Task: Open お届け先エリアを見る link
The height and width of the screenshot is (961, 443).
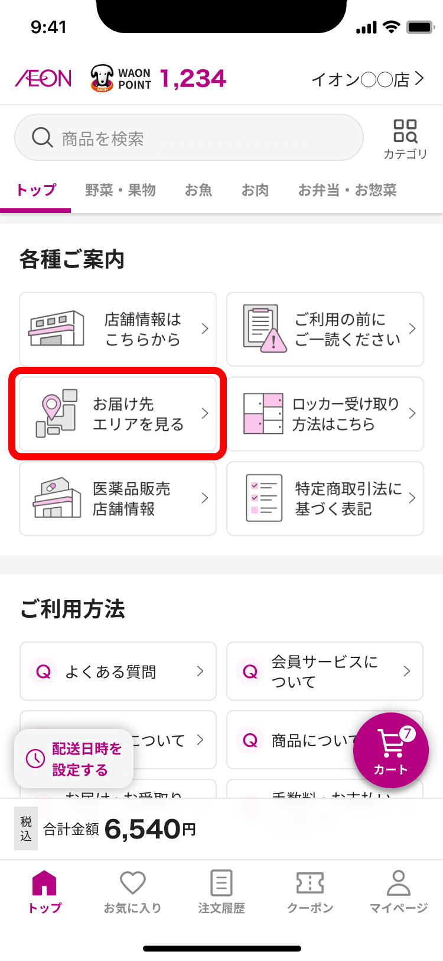Action: click(x=118, y=414)
